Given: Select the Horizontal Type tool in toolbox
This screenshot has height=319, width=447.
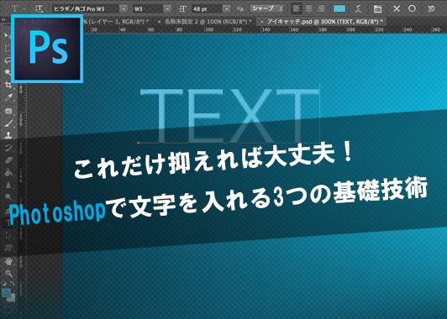Looking at the screenshot, I should click(8, 222).
